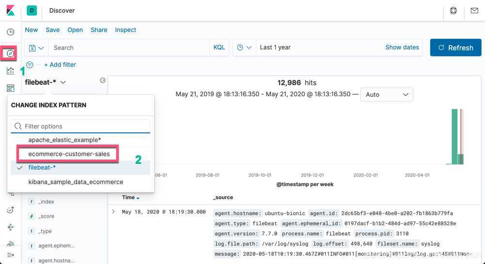This screenshot has width=485, height=264.
Task: Open the saved query menu
Action: coord(36,48)
